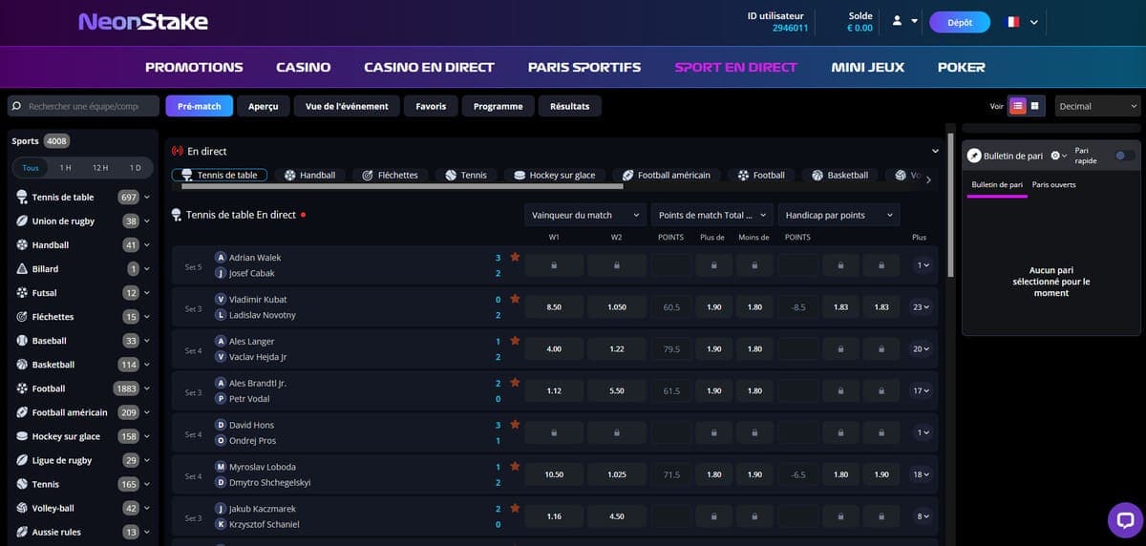1146x546 pixels.
Task: Favorite the David Hons match star
Action: click(x=515, y=425)
